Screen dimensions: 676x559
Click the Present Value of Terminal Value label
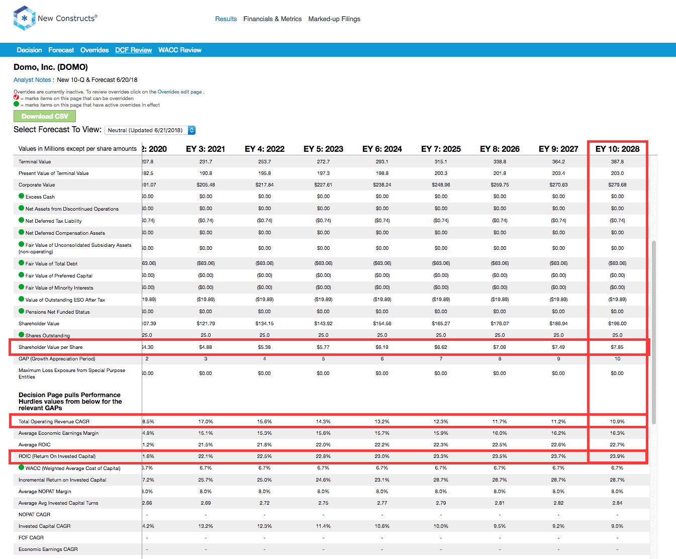[x=53, y=173]
